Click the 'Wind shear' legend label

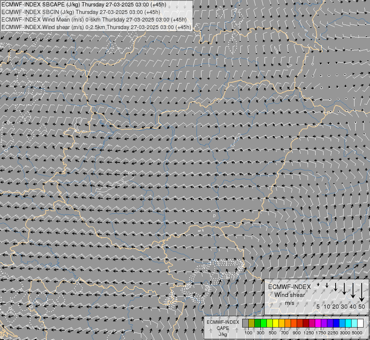click(289, 295)
